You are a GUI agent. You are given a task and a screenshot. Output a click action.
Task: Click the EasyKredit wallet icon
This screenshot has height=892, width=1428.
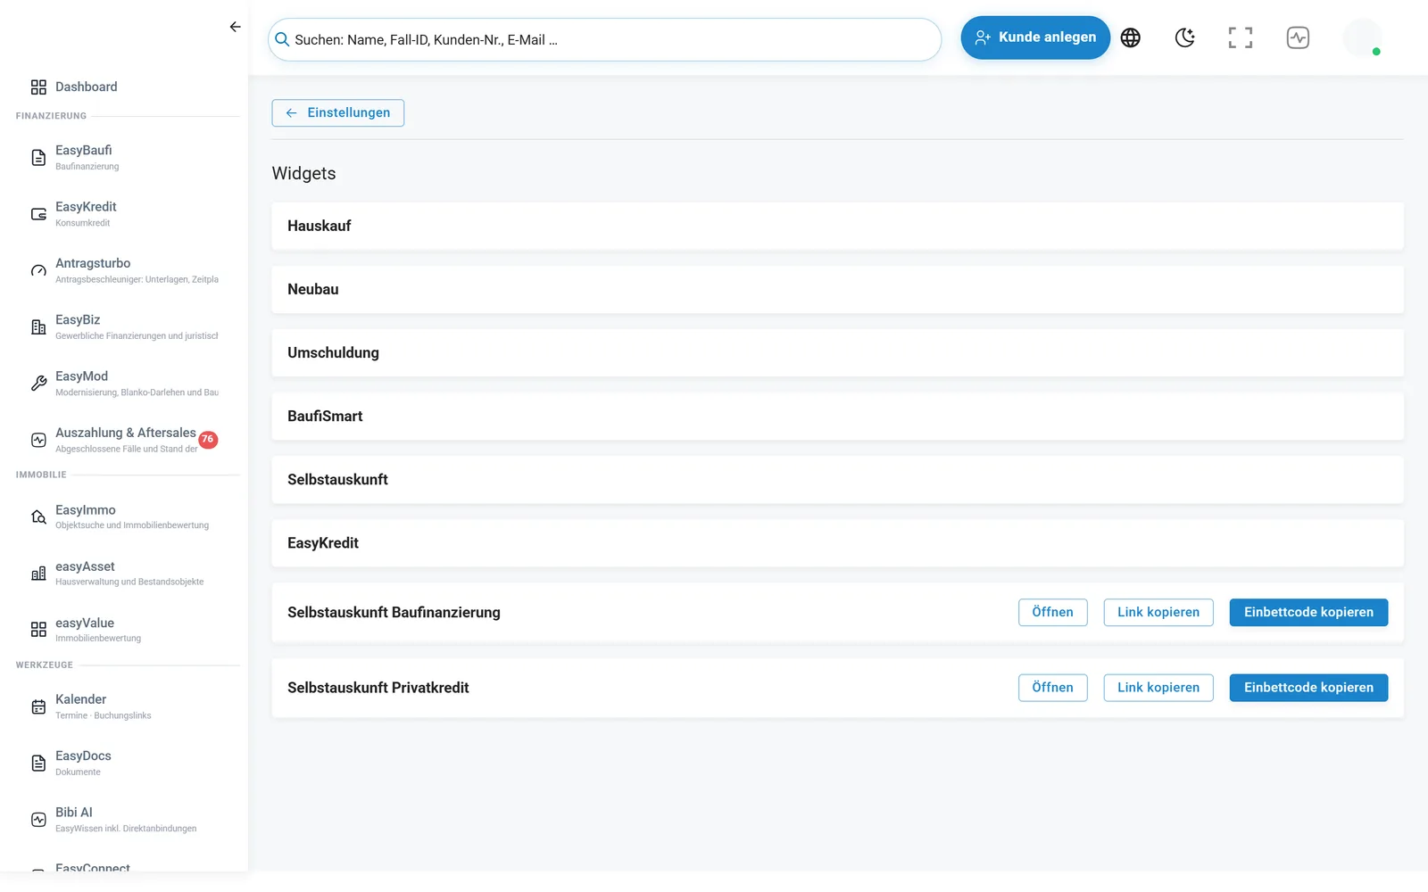point(38,214)
